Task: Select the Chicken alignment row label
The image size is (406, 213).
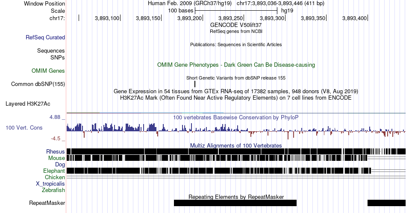Action: 55,177
